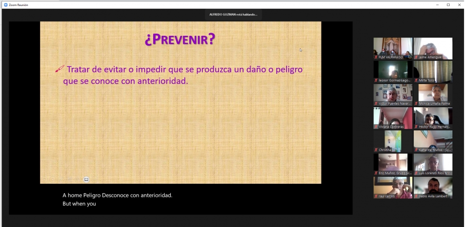Image resolution: width=465 pixels, height=227 pixels.
Task: Click muted mic icon on Pablo Avila Lambert's tile
Action: 416,196
